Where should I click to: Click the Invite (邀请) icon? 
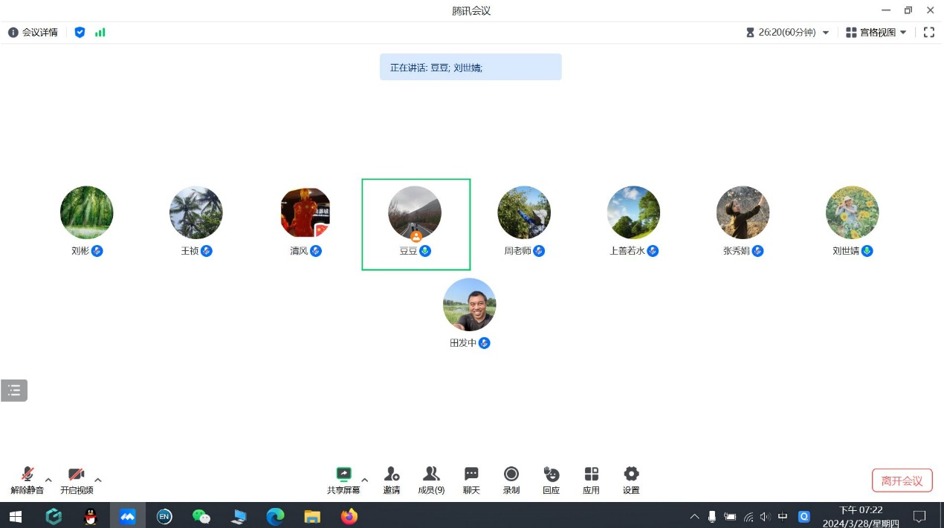click(392, 480)
